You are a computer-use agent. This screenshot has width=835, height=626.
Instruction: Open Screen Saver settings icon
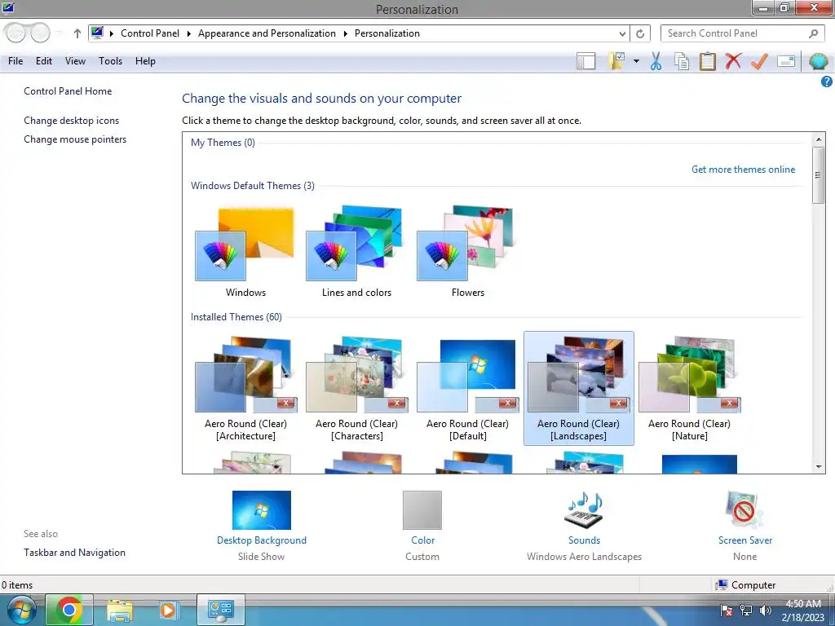pos(744,510)
